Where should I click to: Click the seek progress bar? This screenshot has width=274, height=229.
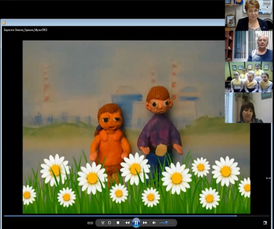[122, 216]
